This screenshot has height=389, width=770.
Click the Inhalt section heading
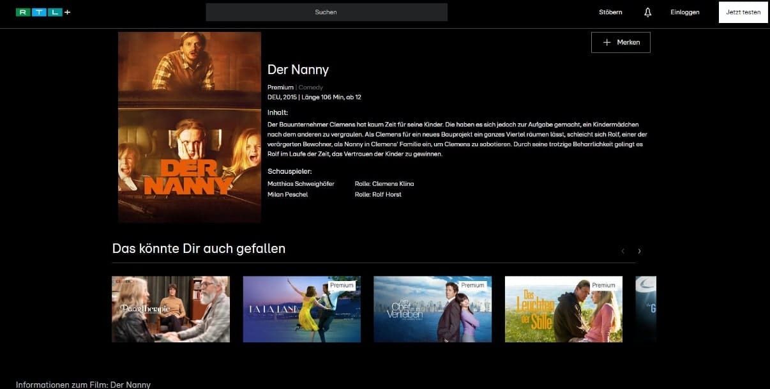click(278, 112)
